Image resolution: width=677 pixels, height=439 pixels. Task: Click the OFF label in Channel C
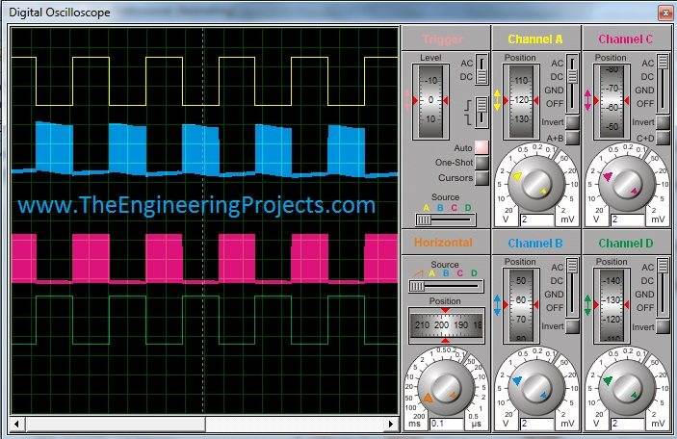point(645,104)
